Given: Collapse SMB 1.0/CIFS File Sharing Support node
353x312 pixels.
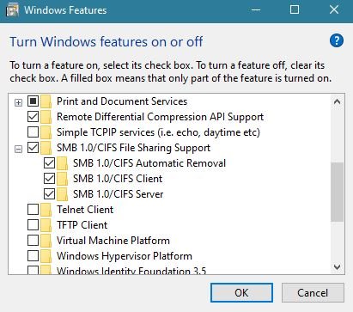Looking at the screenshot, I should (18, 149).
